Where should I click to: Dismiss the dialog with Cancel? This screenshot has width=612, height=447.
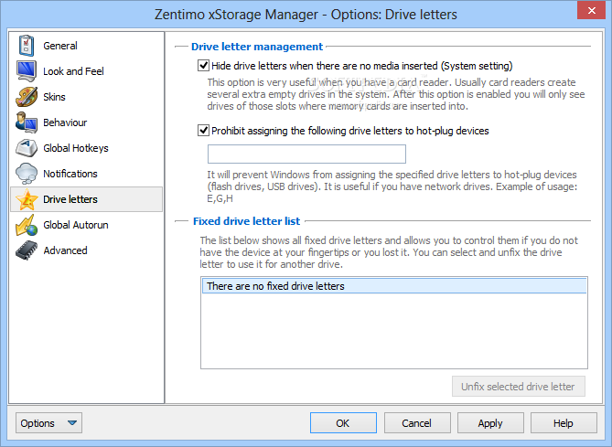(417, 423)
